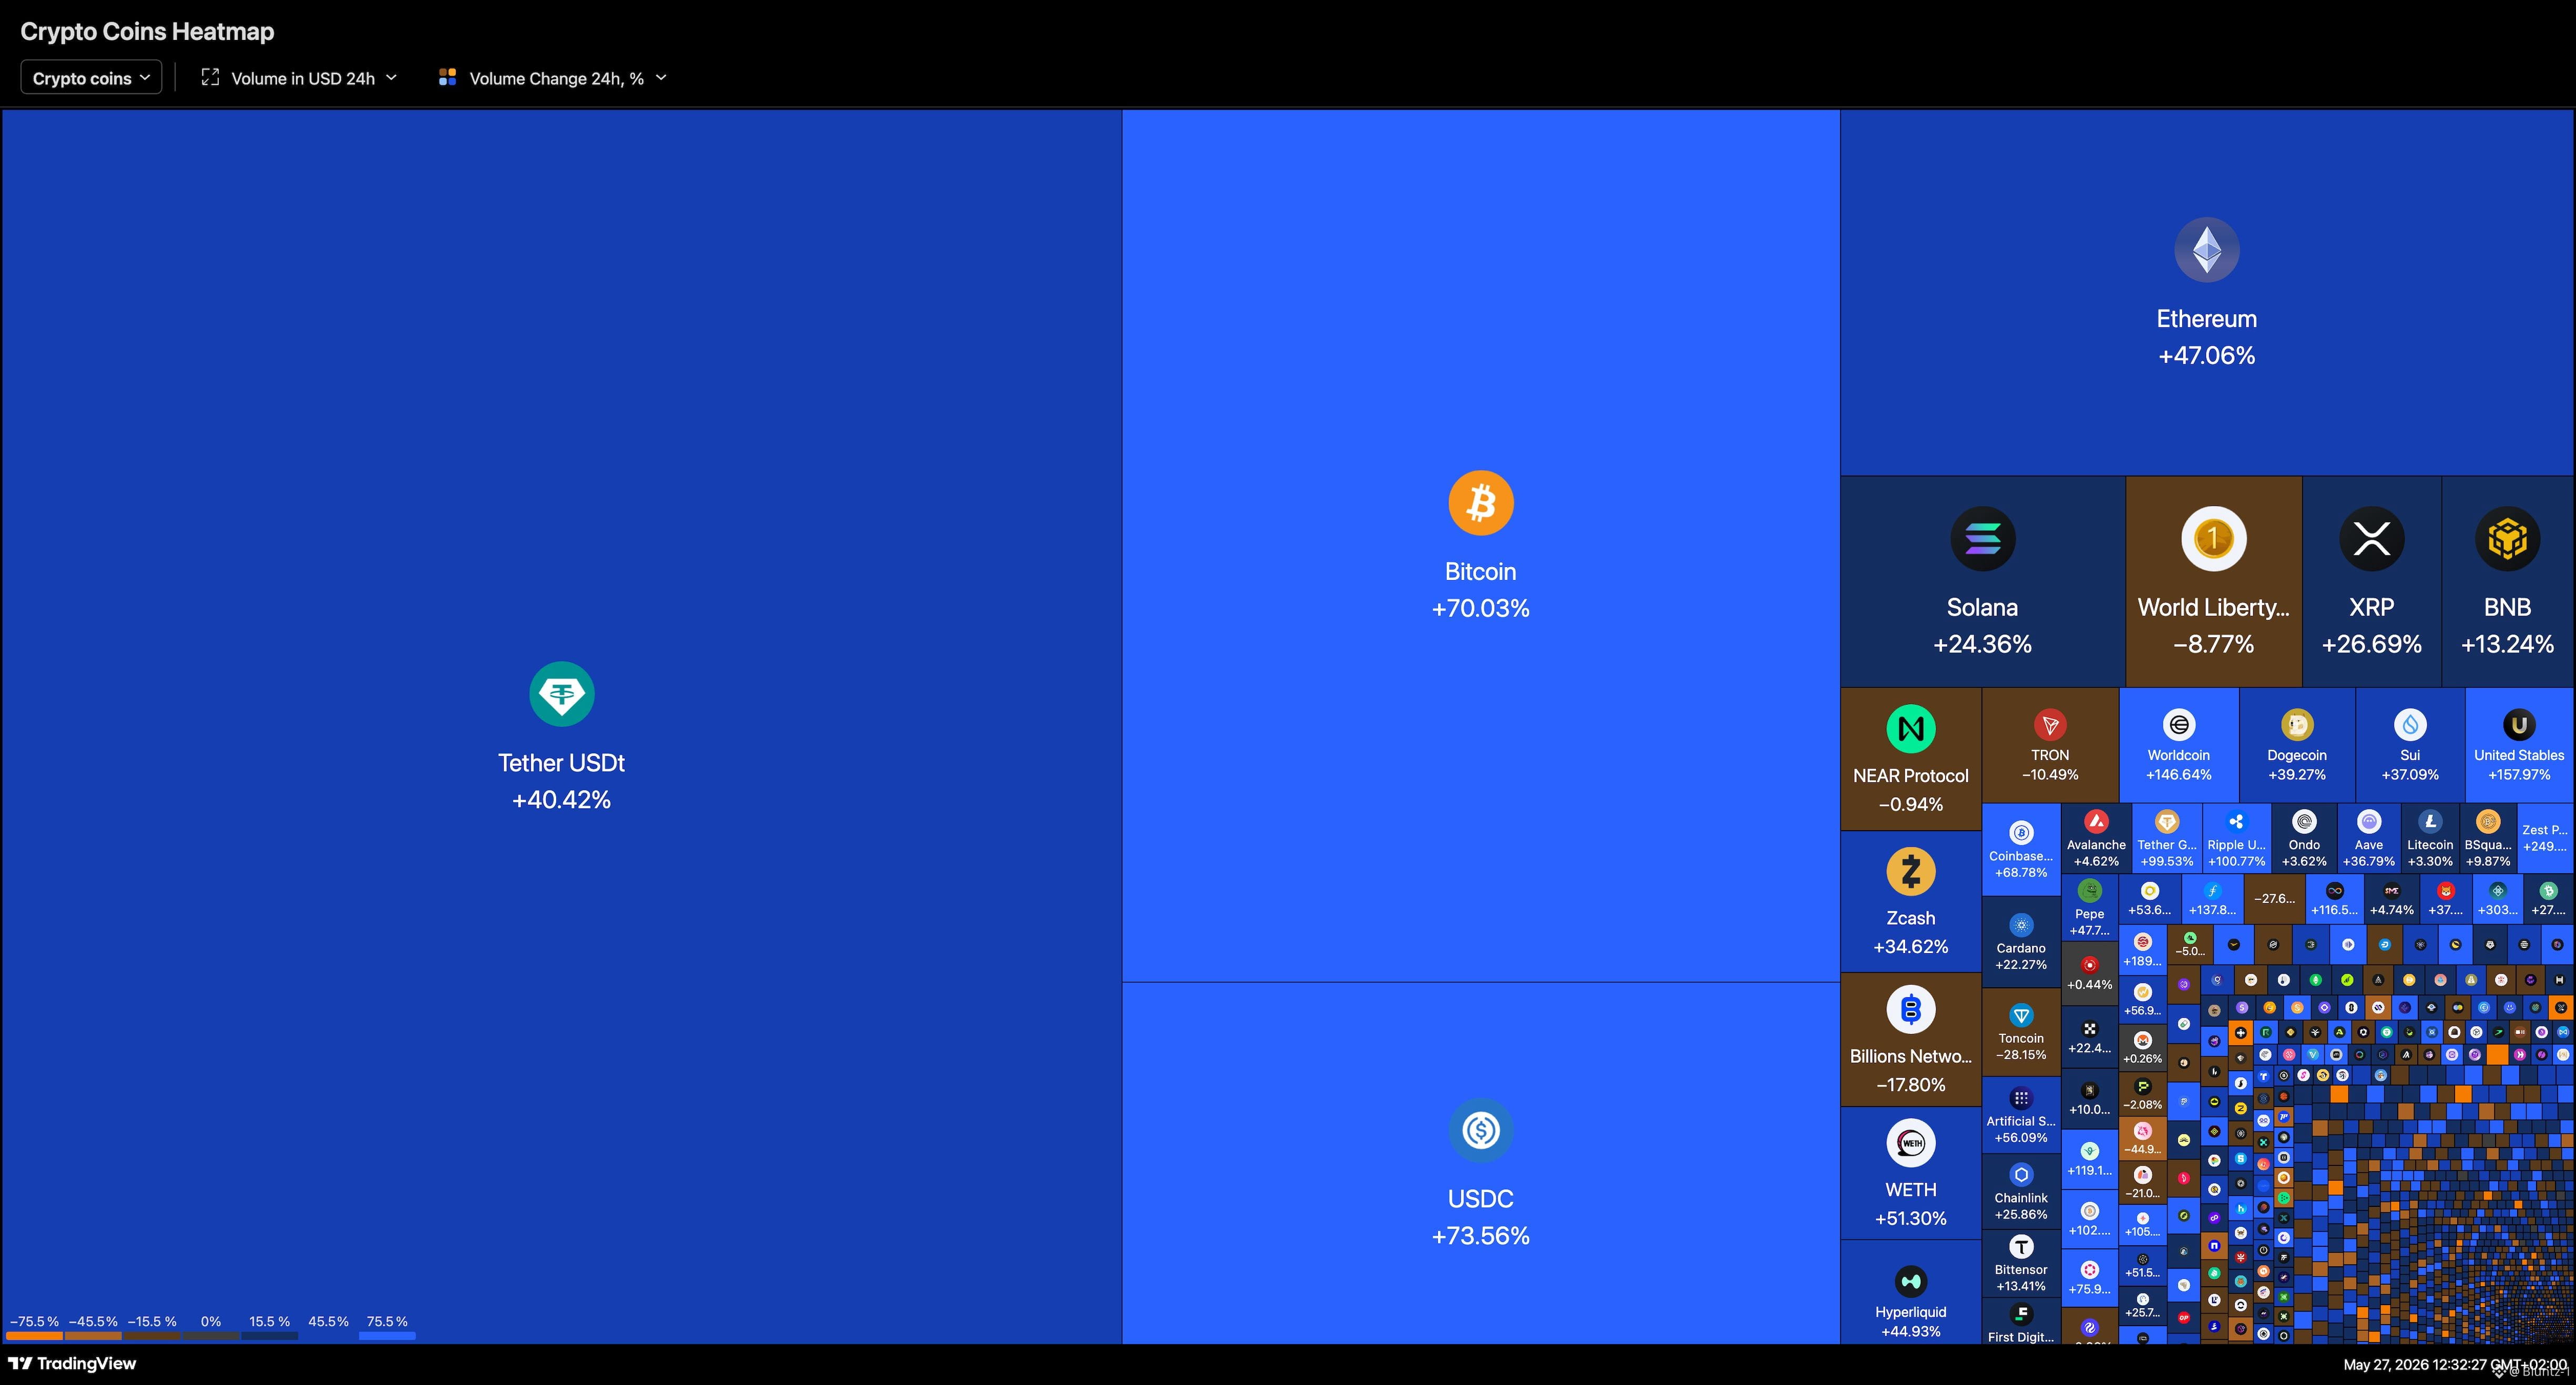Select the +40.42% Tether USDt value
2576x1385 pixels.
[x=561, y=800]
